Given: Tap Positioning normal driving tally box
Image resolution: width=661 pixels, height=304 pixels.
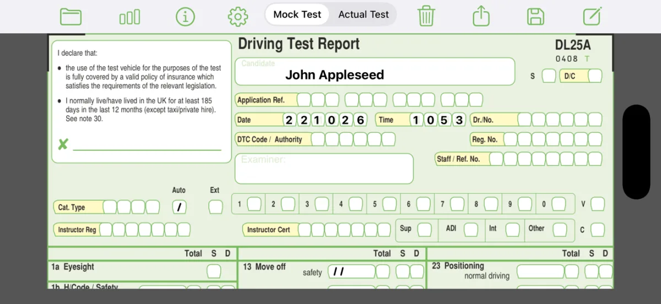Looking at the screenshot, I should pos(540,272).
